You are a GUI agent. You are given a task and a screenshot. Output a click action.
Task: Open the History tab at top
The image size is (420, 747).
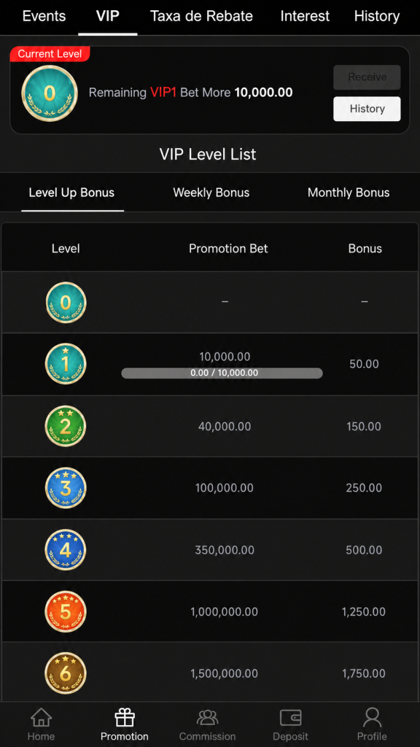[x=377, y=16]
